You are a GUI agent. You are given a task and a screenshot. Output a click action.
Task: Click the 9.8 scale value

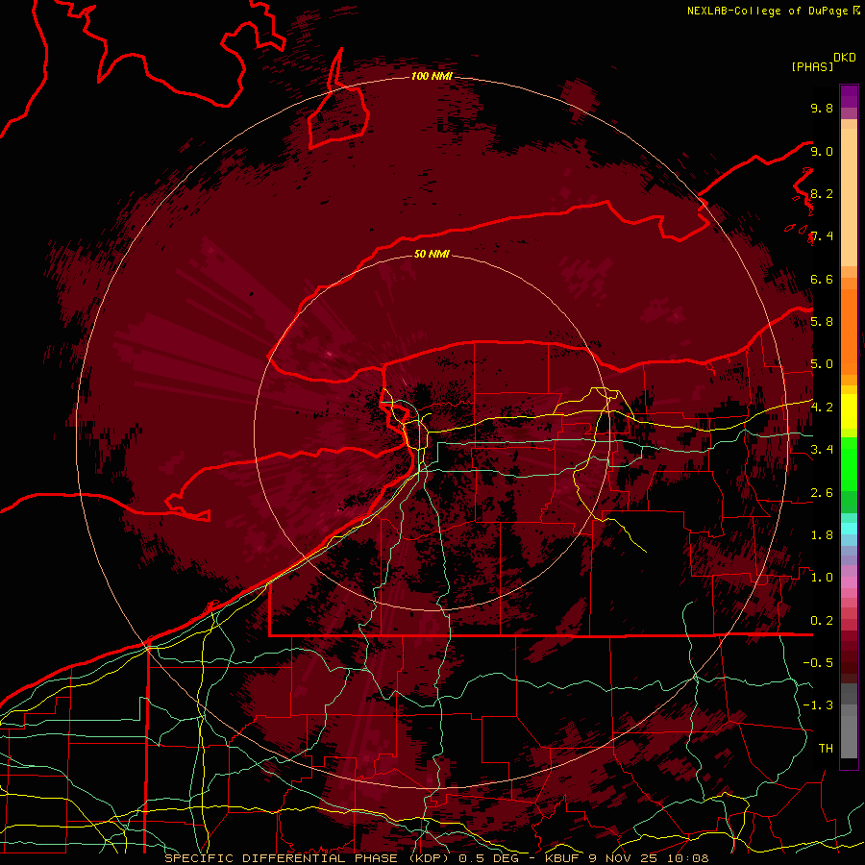point(822,108)
